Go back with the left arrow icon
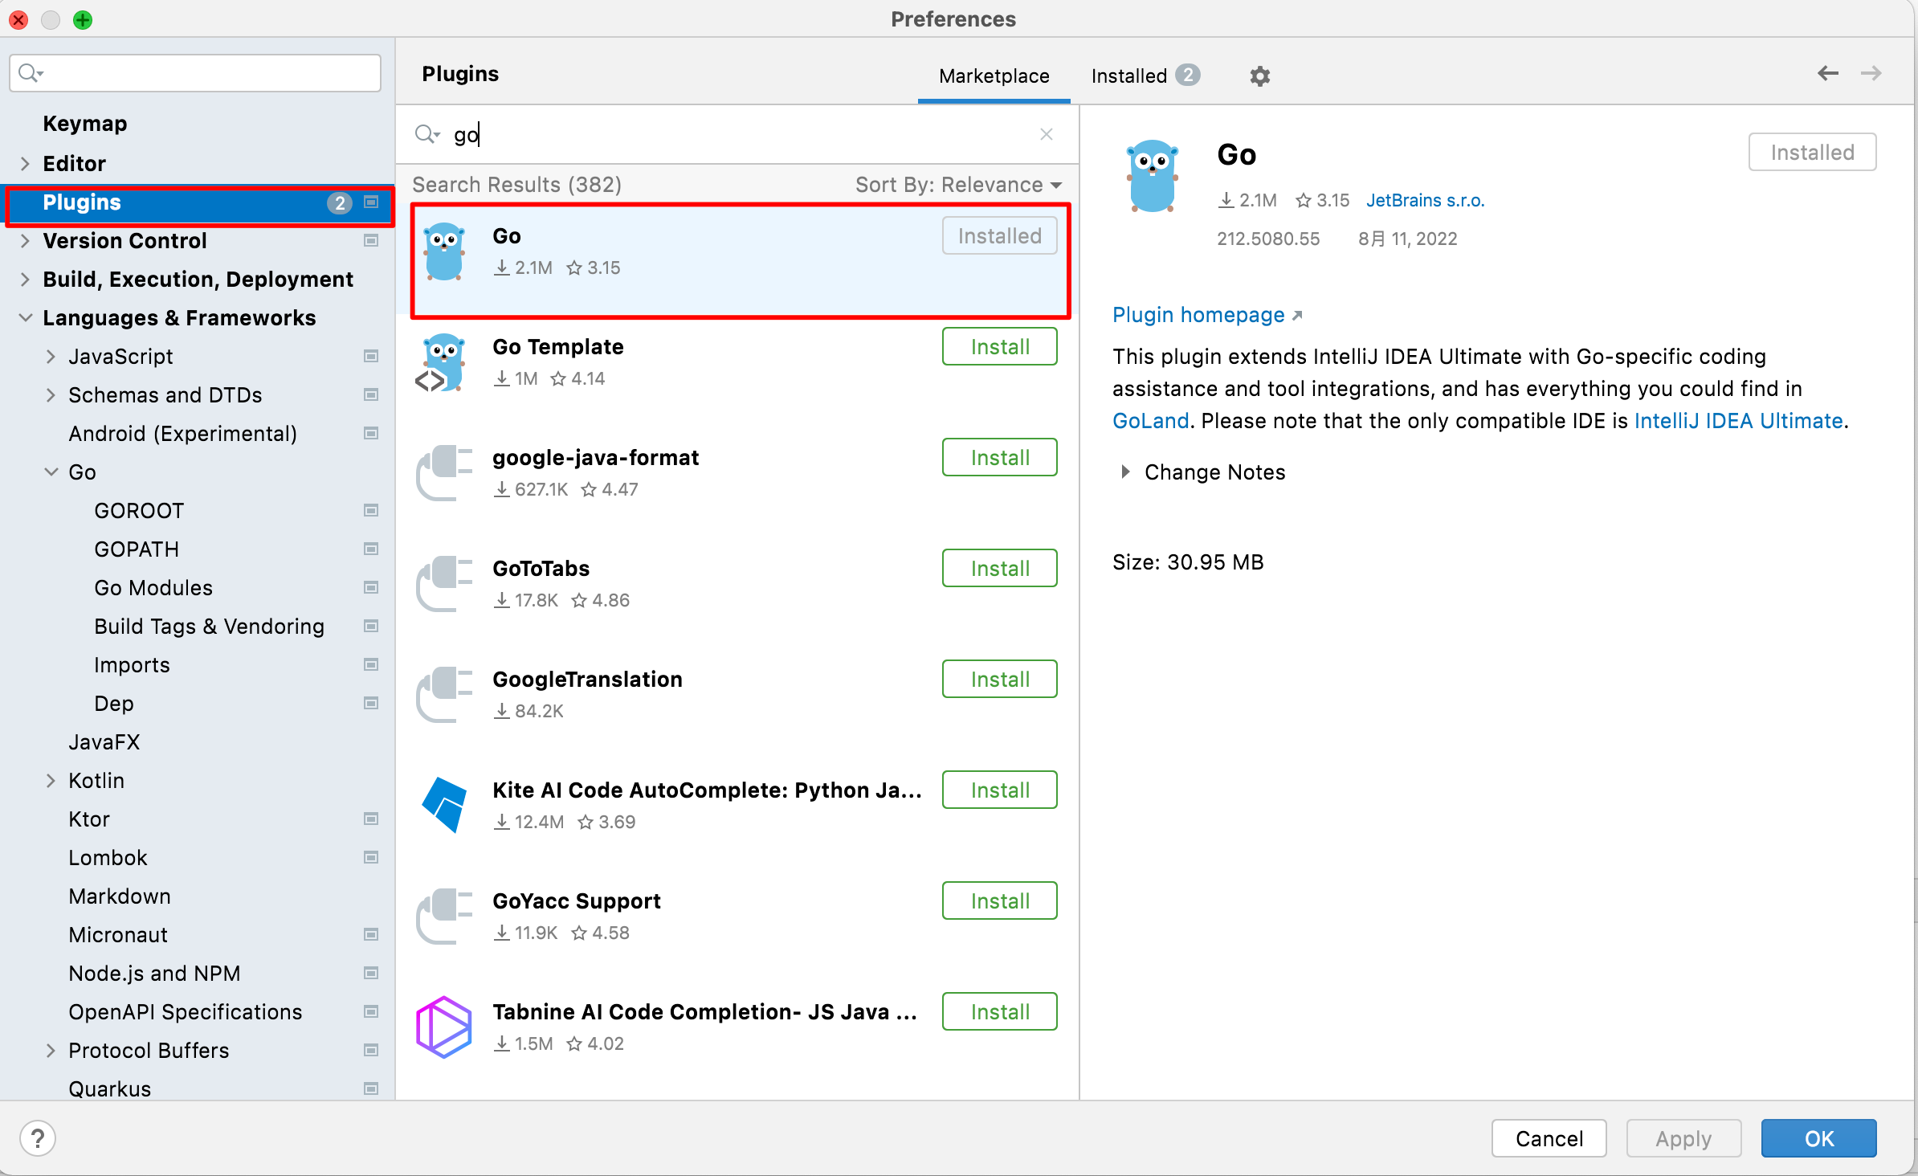 point(1828,73)
